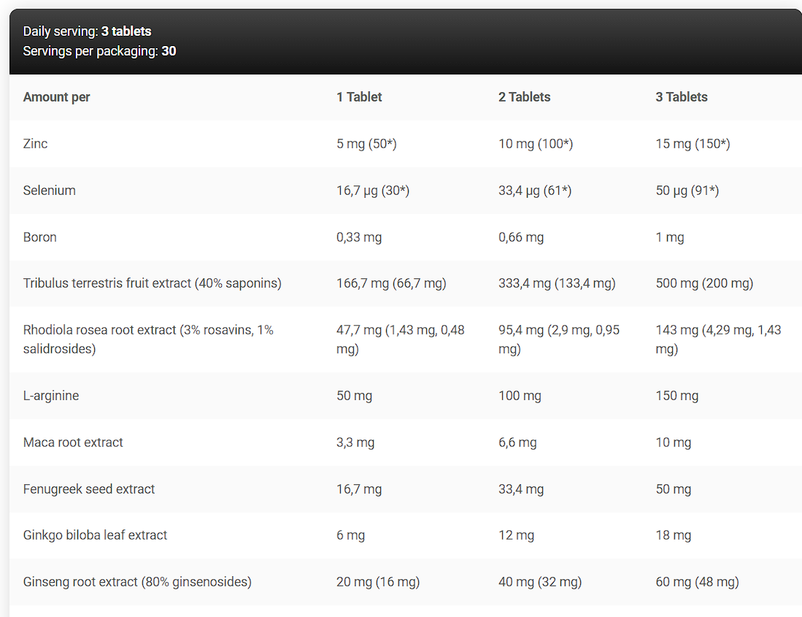
Task: Click the "1 Tablet" column header
Action: click(x=359, y=97)
